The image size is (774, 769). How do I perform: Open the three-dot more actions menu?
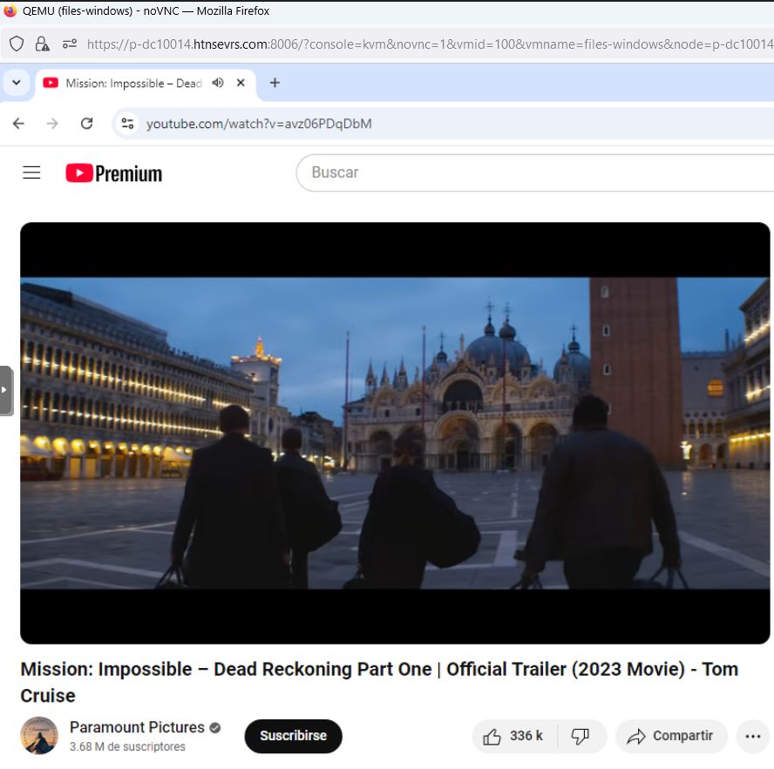(x=753, y=737)
